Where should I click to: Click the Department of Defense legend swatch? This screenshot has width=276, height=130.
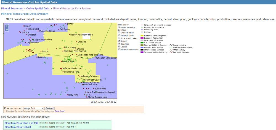[142, 40]
